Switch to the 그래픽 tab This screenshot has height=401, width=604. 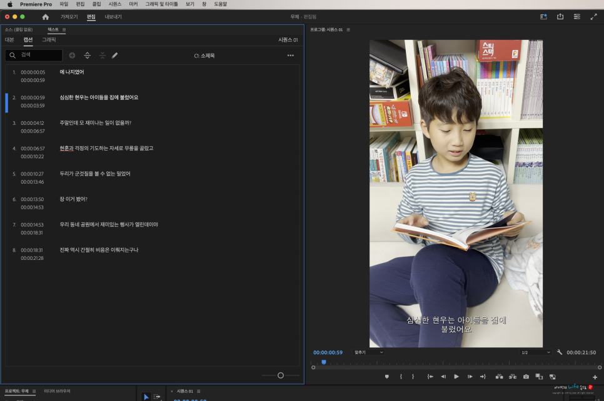tap(49, 39)
